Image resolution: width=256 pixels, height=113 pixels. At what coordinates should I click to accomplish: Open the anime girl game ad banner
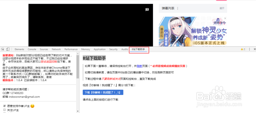pyautogui.click(x=193, y=32)
